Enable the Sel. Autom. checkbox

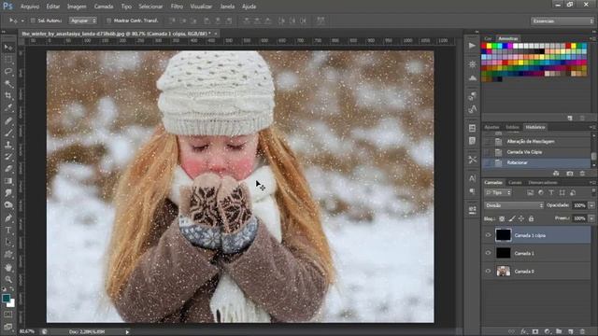click(x=33, y=21)
